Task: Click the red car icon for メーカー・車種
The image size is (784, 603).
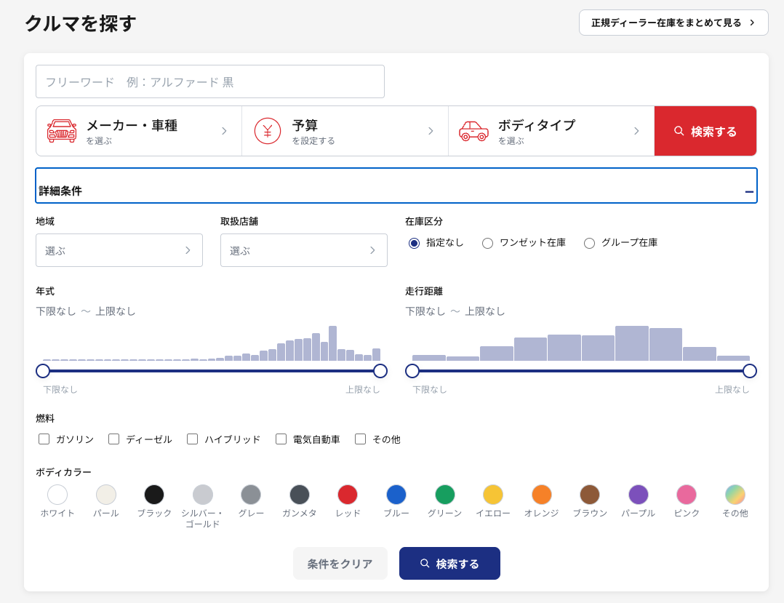Action: coord(62,131)
